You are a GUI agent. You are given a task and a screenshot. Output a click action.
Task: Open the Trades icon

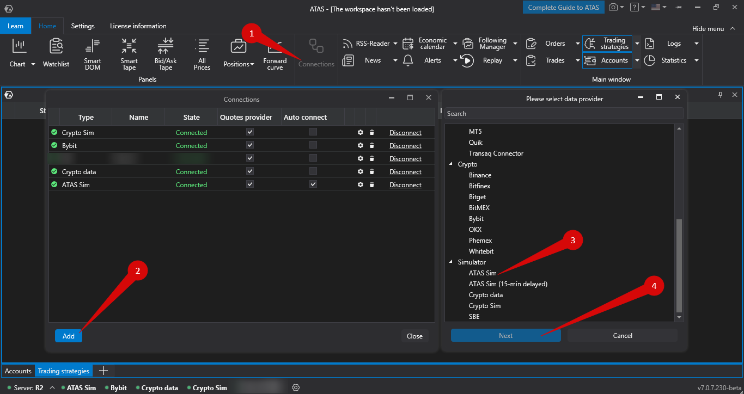click(x=531, y=60)
